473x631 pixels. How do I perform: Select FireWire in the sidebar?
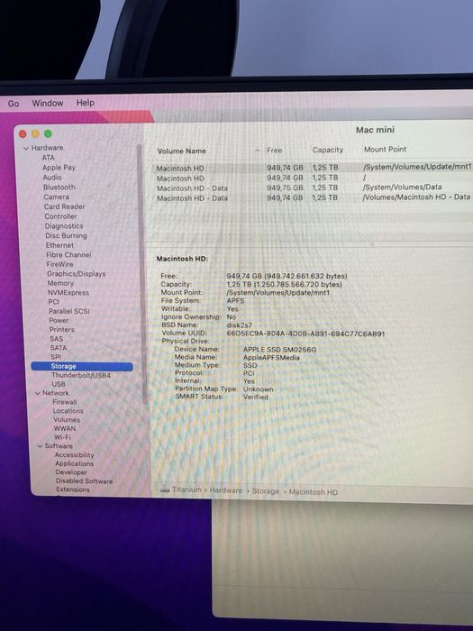[x=60, y=264]
